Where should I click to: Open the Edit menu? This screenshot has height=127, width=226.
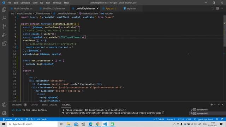pos(16,2)
